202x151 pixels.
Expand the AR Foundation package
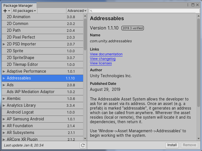pos(4,126)
